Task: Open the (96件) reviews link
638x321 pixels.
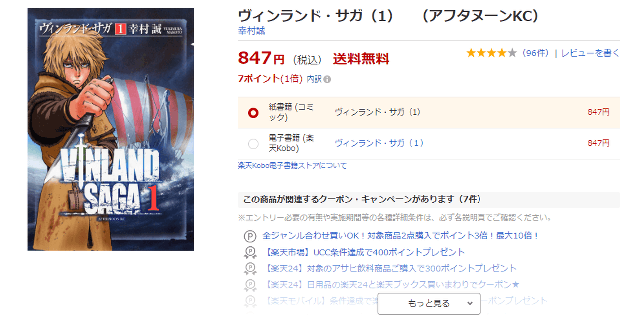Action: pos(536,53)
